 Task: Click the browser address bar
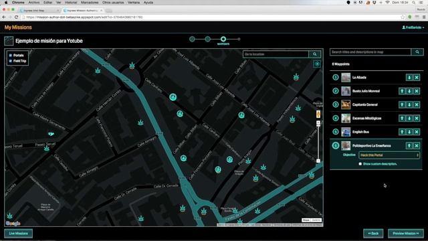(x=210, y=17)
